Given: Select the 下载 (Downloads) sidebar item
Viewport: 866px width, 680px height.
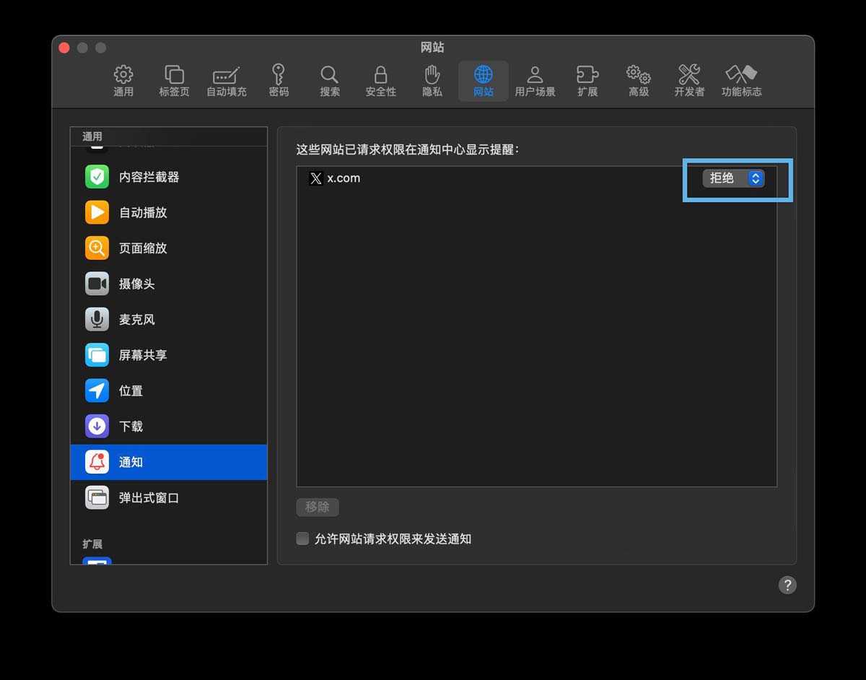Looking at the screenshot, I should point(131,426).
